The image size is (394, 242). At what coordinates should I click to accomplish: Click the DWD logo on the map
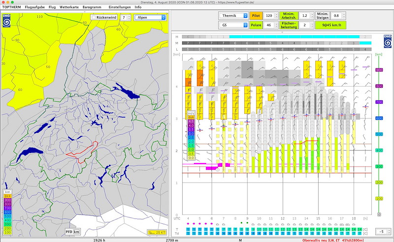click(x=6, y=21)
